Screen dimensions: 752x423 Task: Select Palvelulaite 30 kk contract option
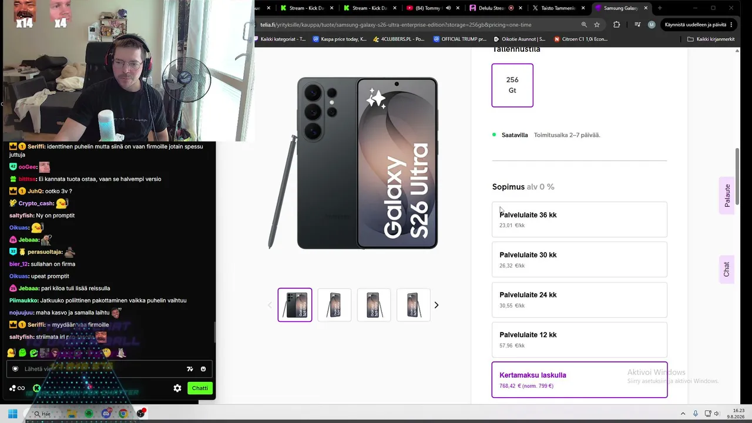tap(579, 259)
